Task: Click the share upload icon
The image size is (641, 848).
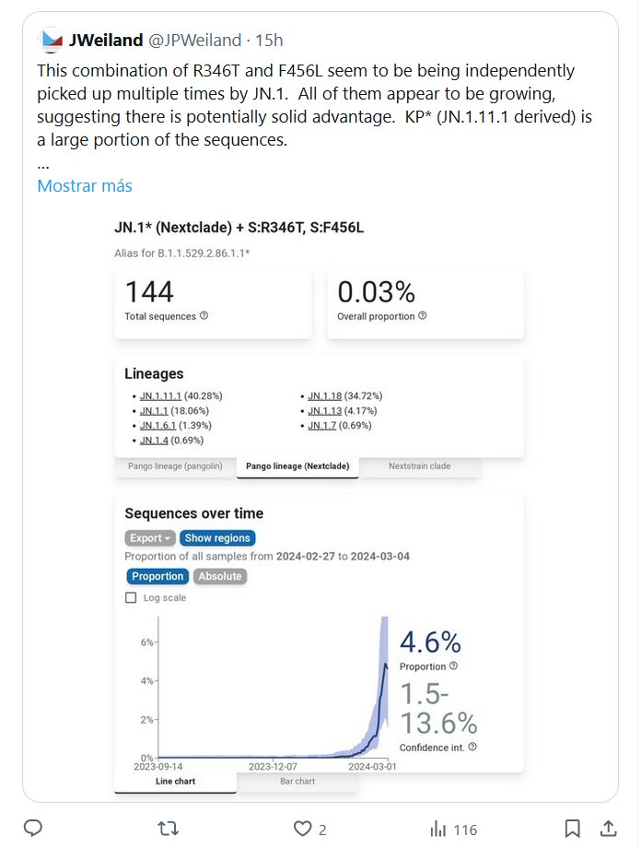Action: [x=608, y=828]
